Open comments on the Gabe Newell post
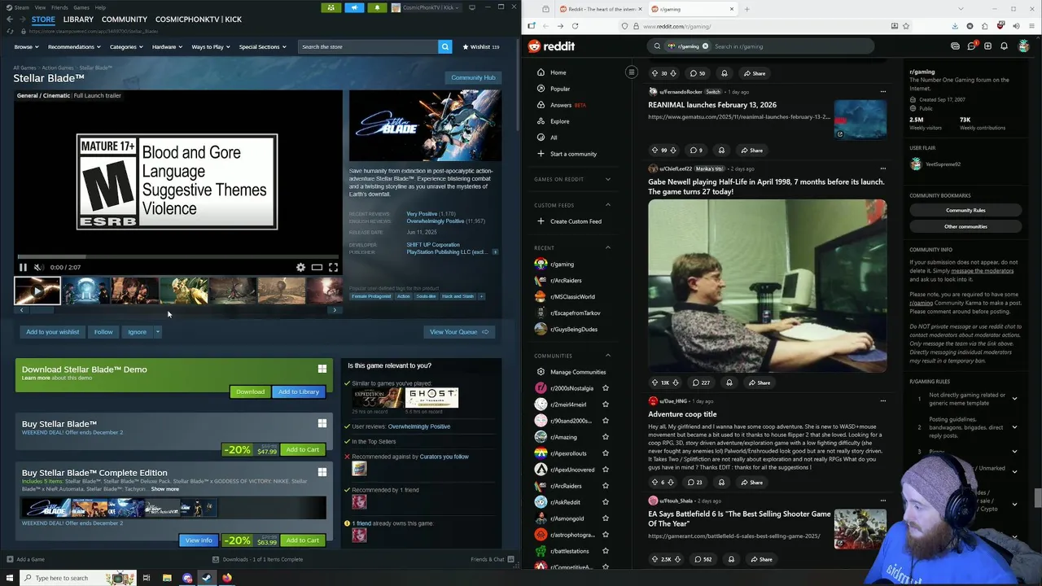The height and width of the screenshot is (586, 1042). point(701,383)
